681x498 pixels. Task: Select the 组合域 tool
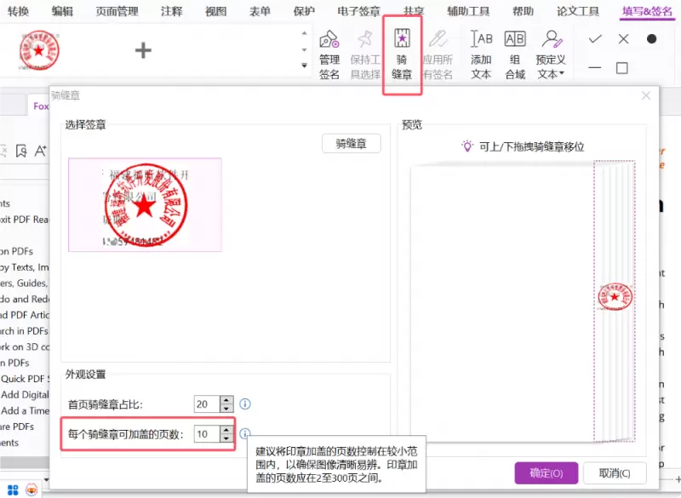(x=515, y=53)
